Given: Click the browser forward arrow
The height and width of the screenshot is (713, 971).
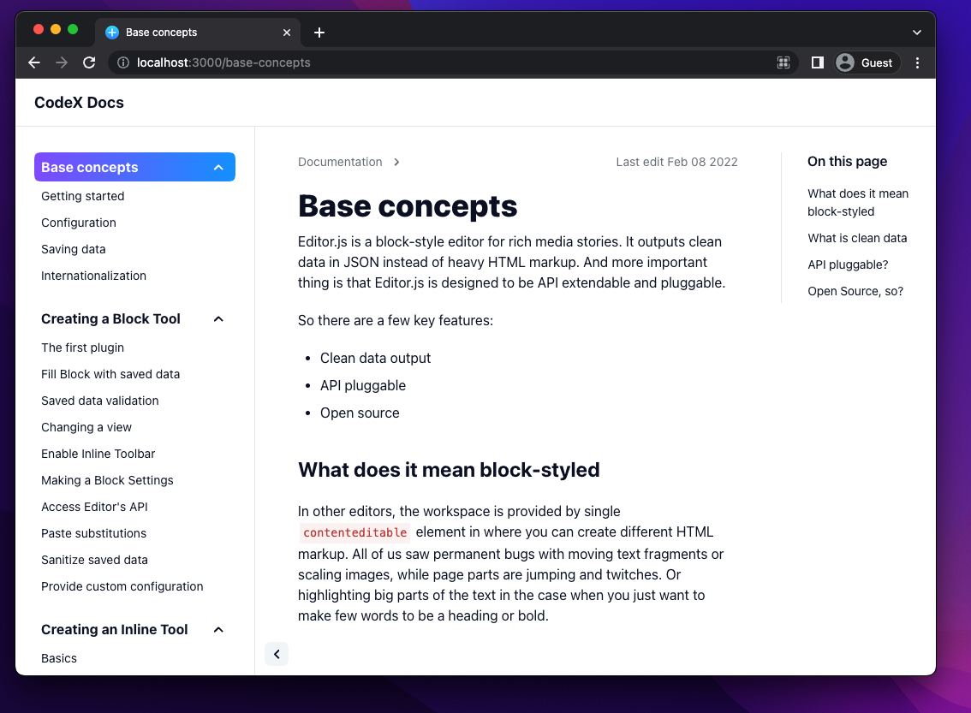Looking at the screenshot, I should tap(62, 62).
